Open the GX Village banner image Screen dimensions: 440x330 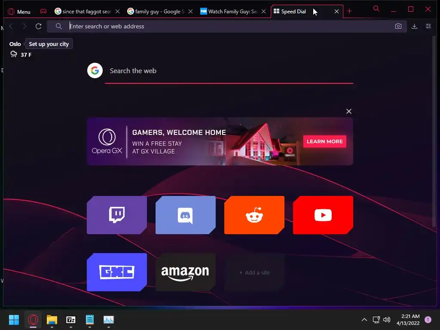tap(220, 141)
